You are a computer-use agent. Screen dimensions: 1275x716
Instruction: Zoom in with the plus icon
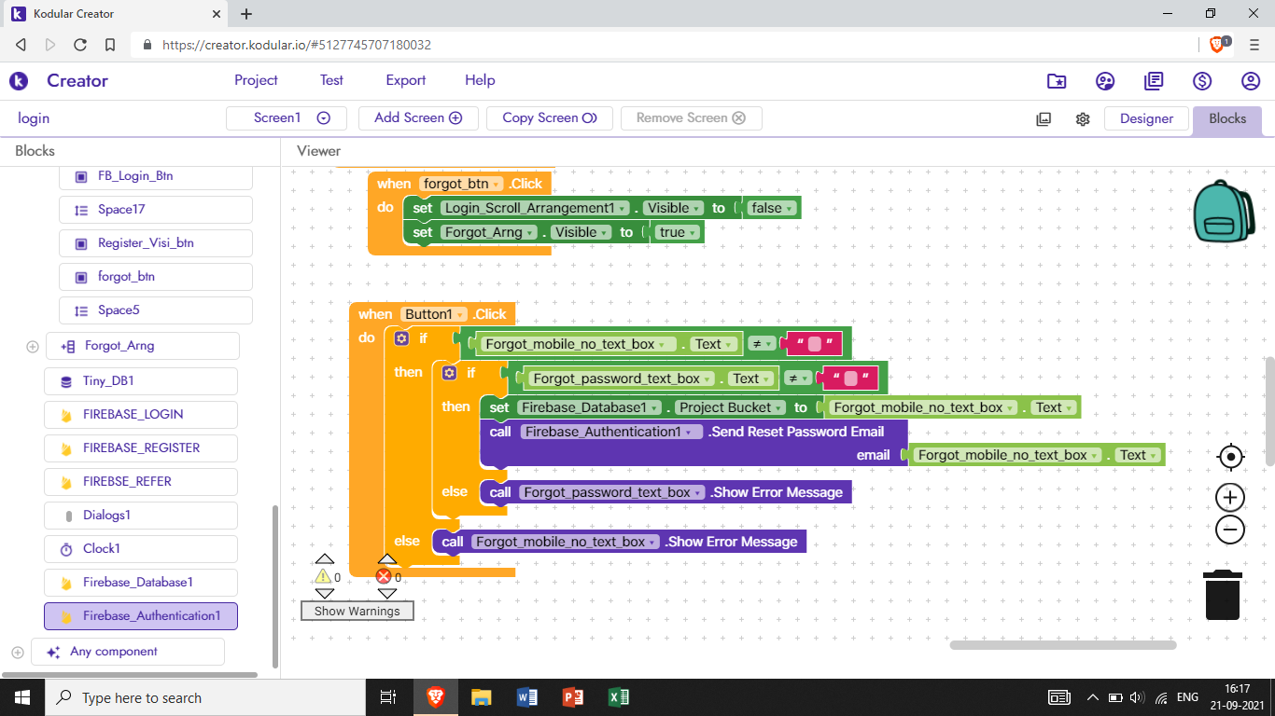pyautogui.click(x=1230, y=498)
